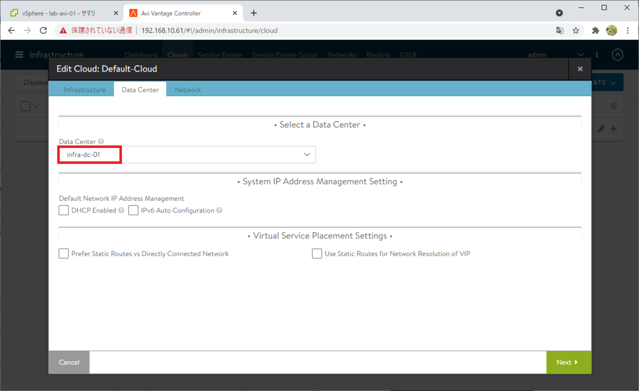639x391 pixels.
Task: Open the GSLB nav item
Action: pos(408,55)
